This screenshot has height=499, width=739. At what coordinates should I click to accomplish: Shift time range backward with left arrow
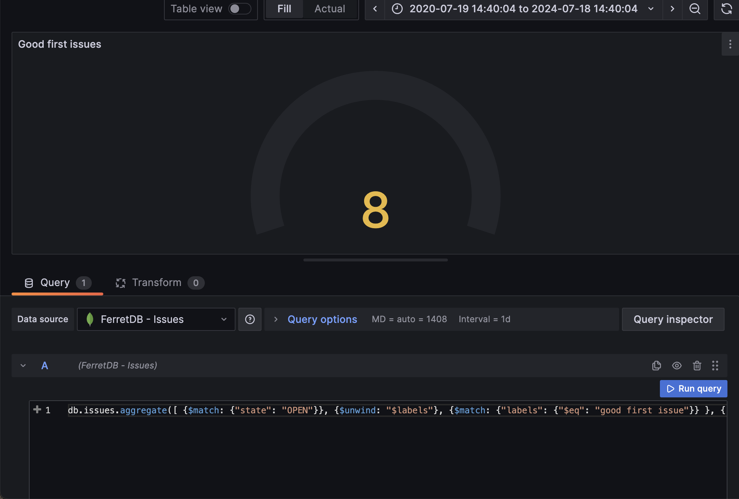(x=375, y=9)
